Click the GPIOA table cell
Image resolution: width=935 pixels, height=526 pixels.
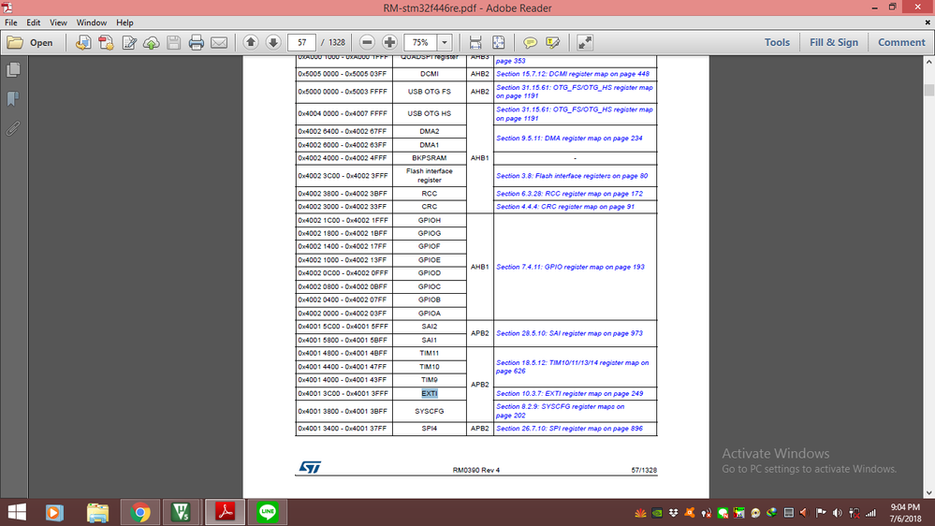click(x=430, y=314)
